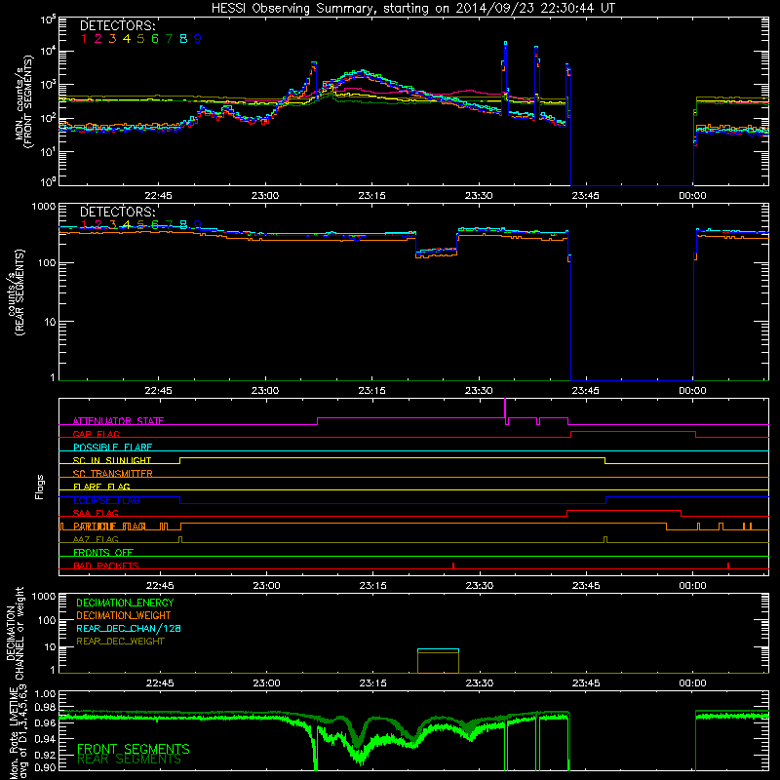Click the BAD PACKETS flag label
Screen dimensions: 780x780
pos(106,565)
